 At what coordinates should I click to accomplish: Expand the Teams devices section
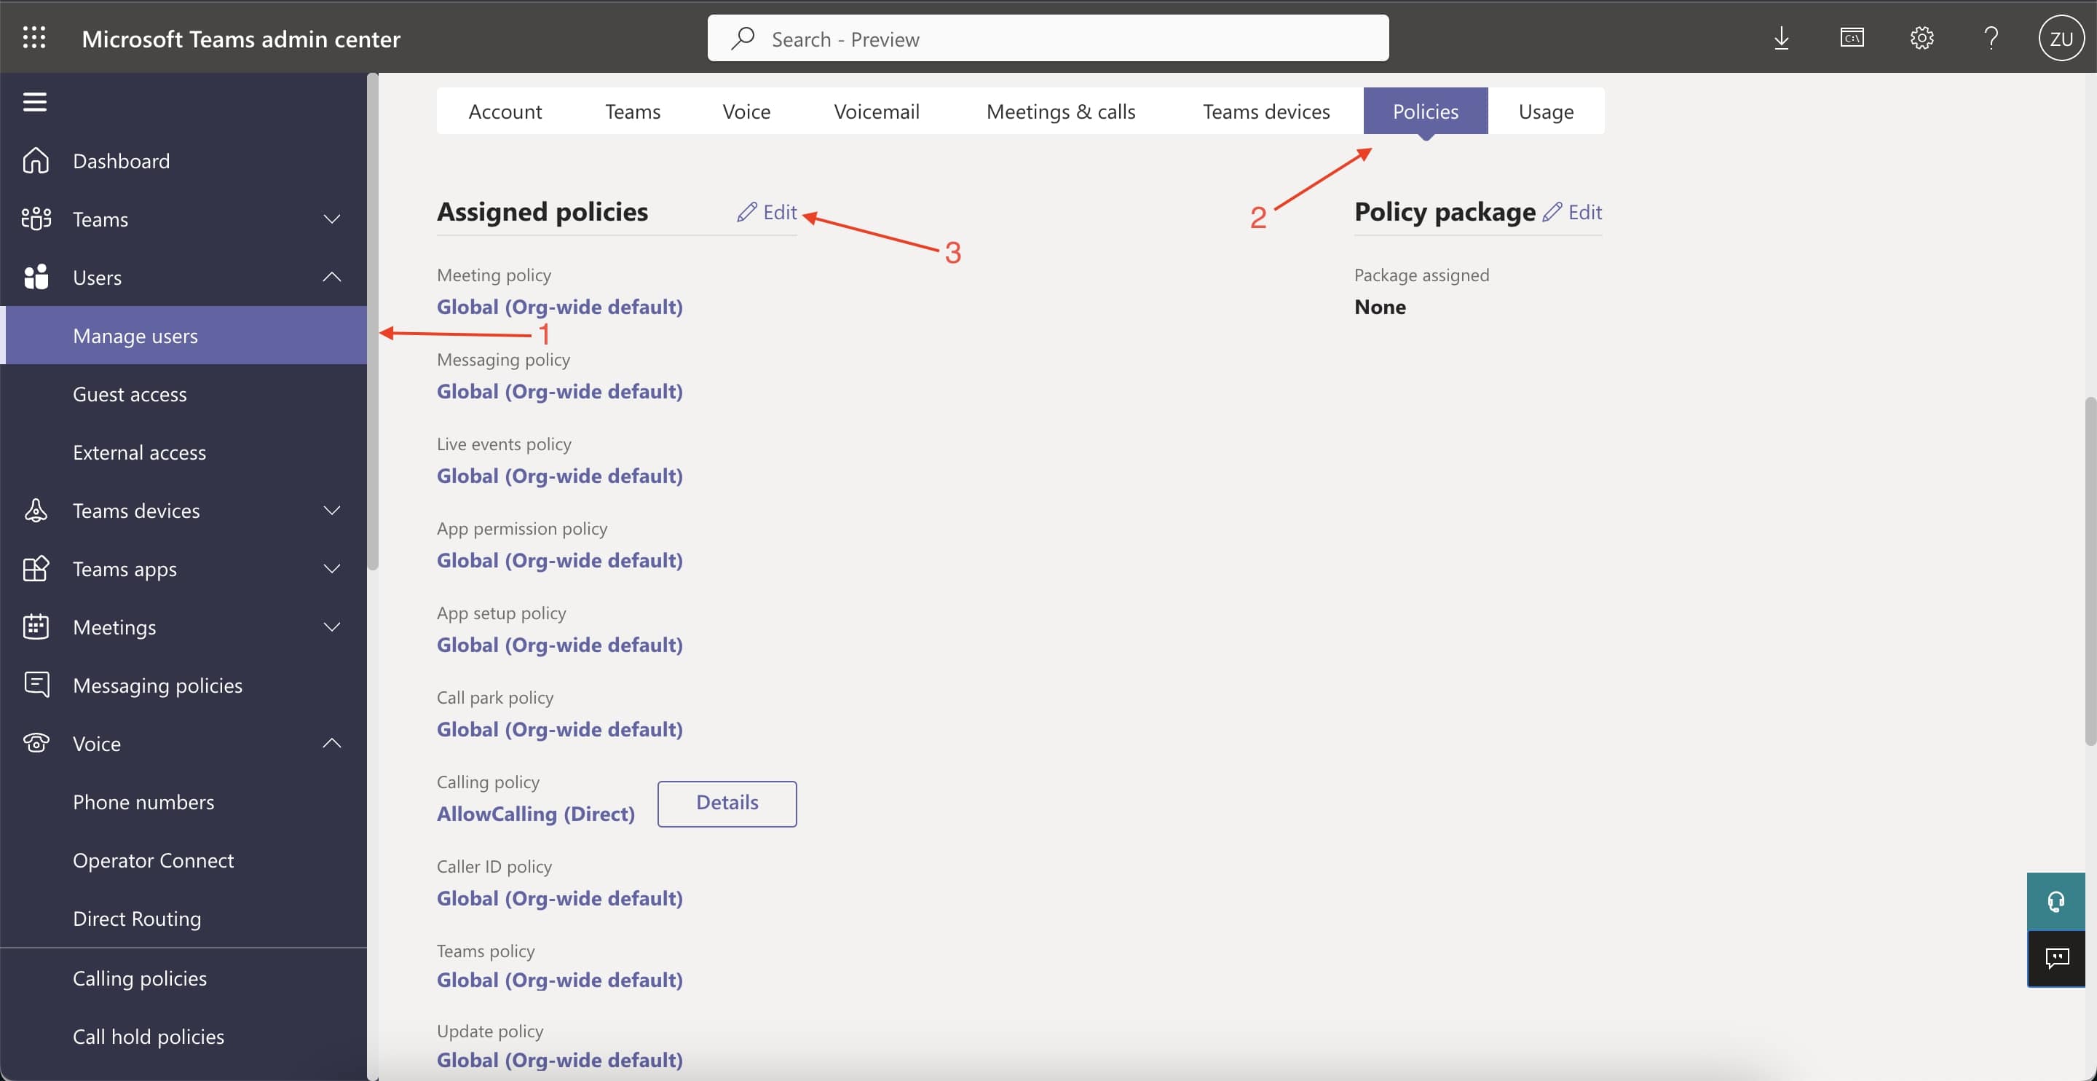(331, 510)
